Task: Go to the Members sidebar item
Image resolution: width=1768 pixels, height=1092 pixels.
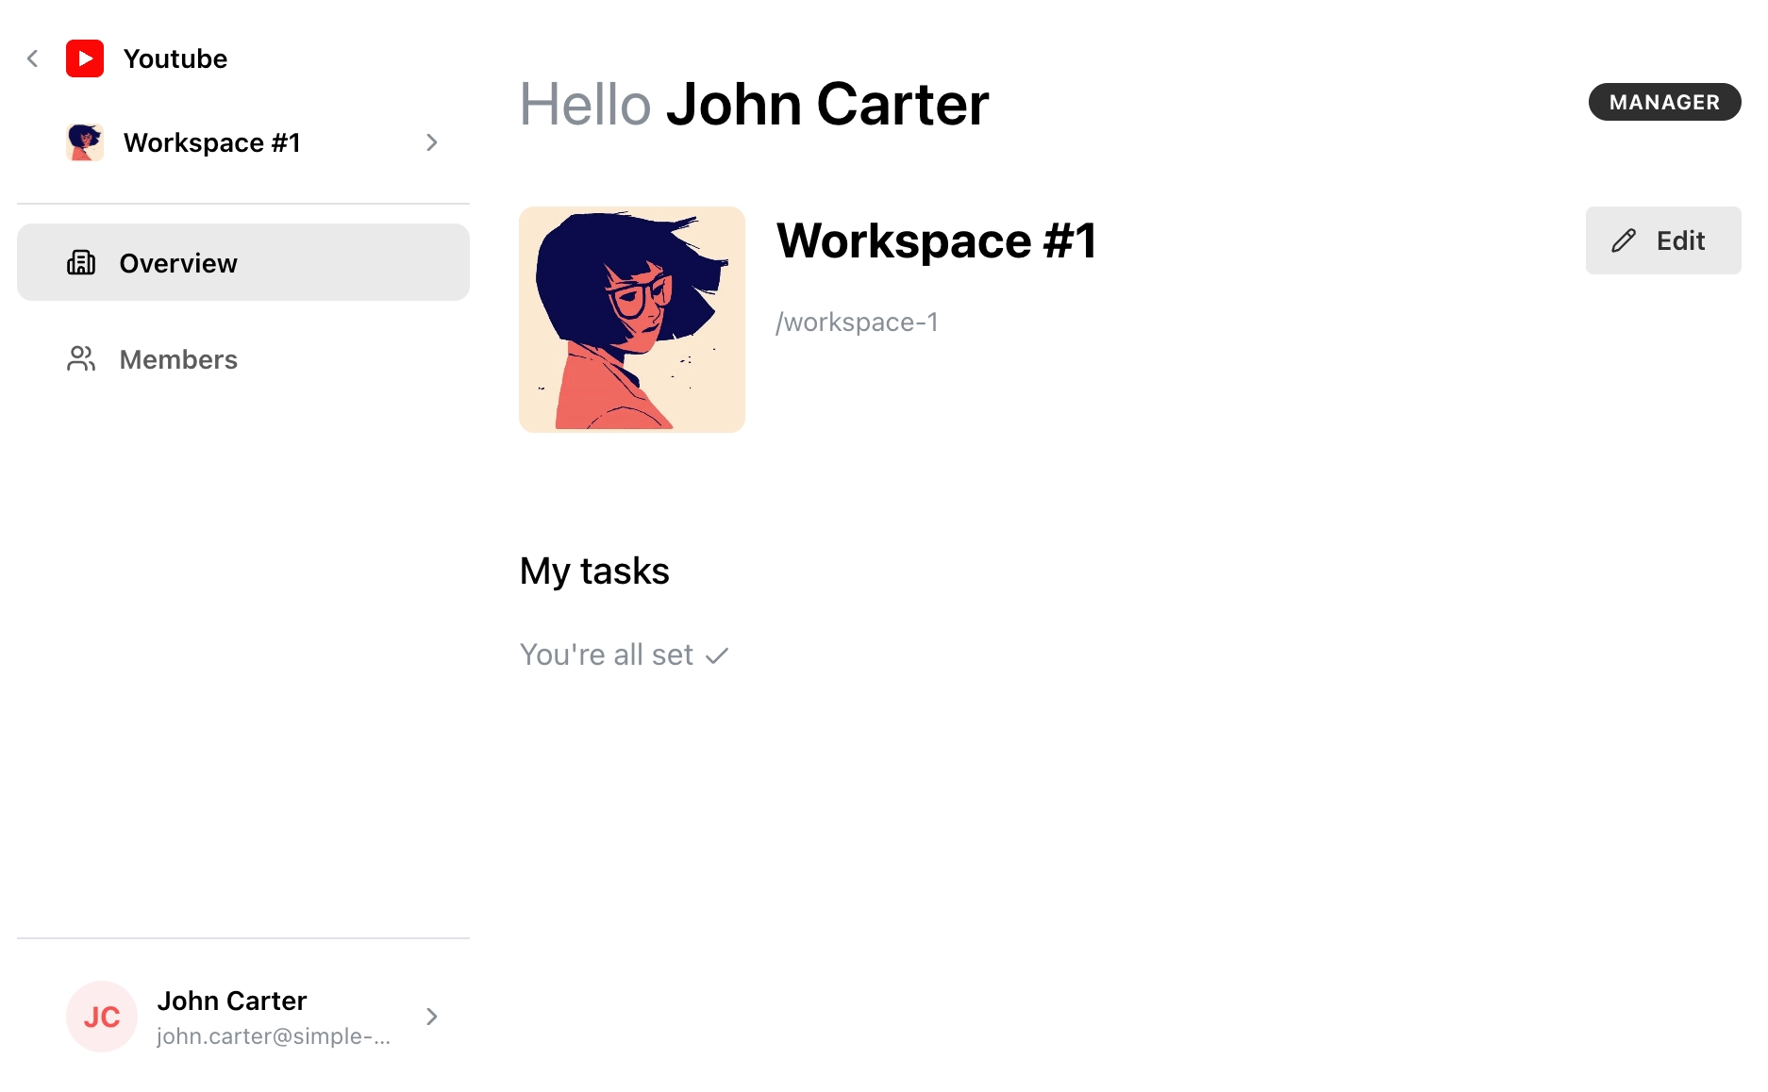Action: pyautogui.click(x=178, y=359)
